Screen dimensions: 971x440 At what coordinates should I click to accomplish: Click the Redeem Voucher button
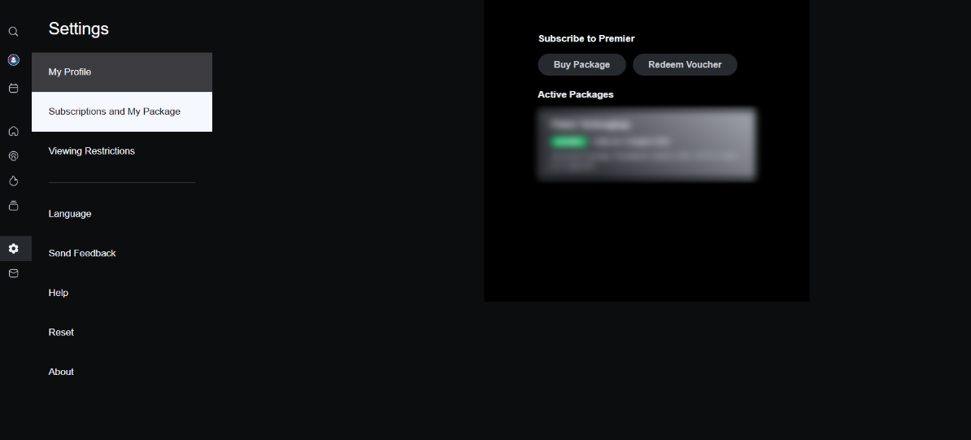click(685, 64)
